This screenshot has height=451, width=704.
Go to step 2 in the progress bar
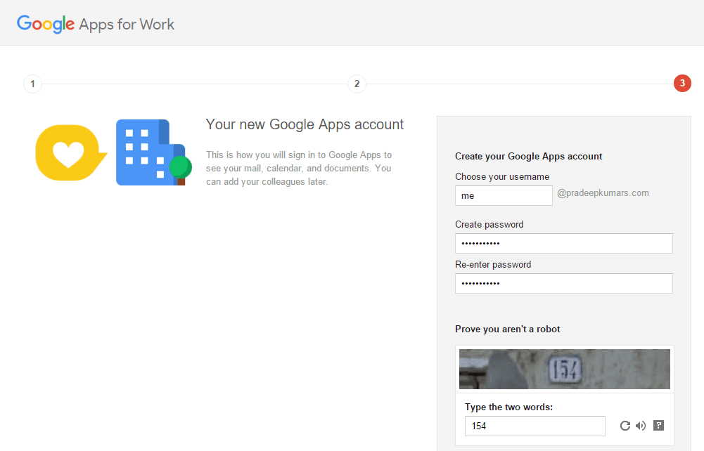357,84
